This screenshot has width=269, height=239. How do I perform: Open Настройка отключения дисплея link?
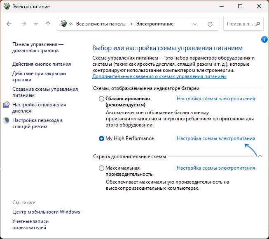pyautogui.click(x=39, y=108)
